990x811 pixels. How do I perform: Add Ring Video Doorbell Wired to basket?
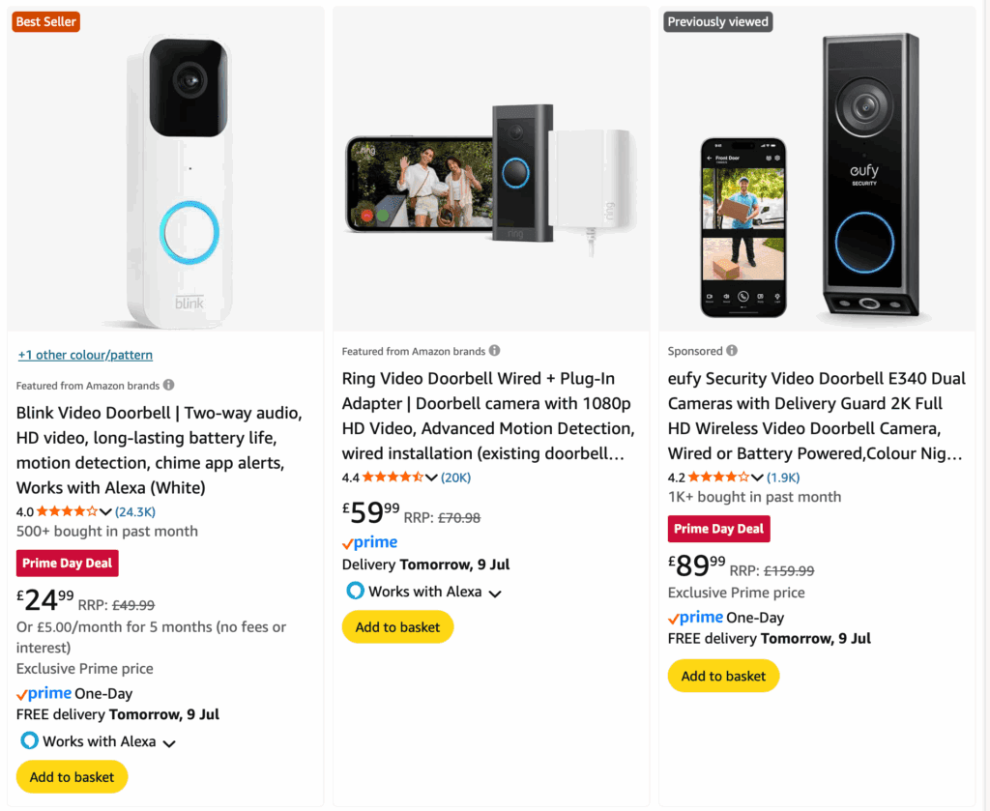coord(397,626)
